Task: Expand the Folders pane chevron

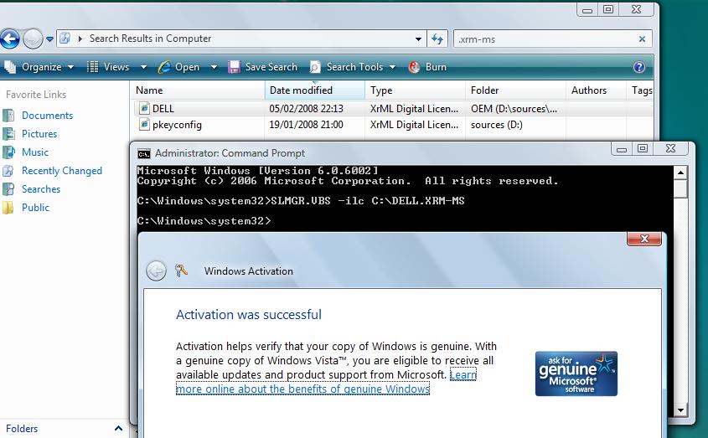Action: [118, 428]
